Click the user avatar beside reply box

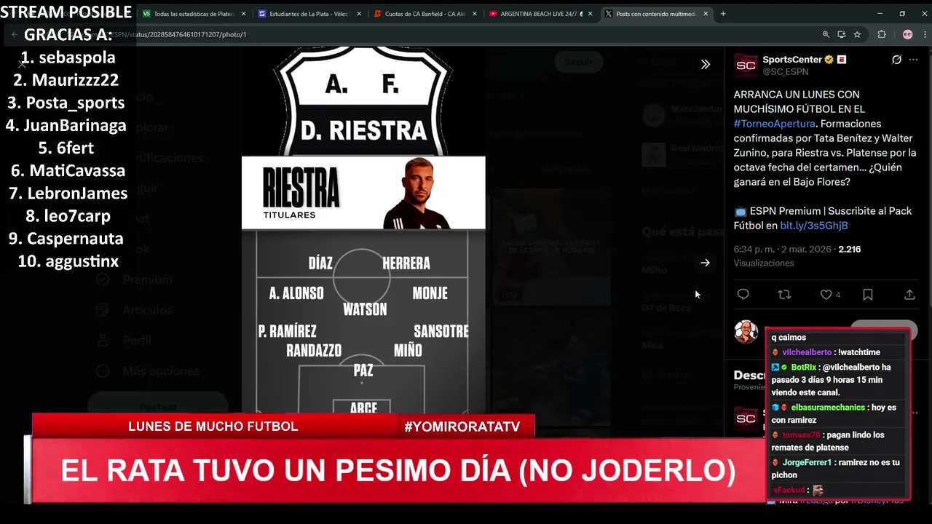click(746, 332)
